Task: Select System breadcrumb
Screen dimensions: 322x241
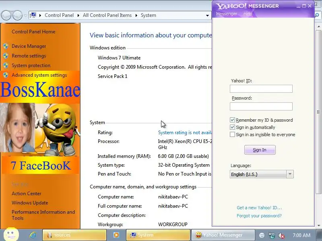Action: tap(148, 15)
